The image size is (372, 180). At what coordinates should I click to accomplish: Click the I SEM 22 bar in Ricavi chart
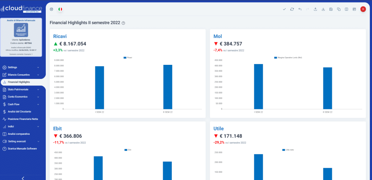point(100,88)
